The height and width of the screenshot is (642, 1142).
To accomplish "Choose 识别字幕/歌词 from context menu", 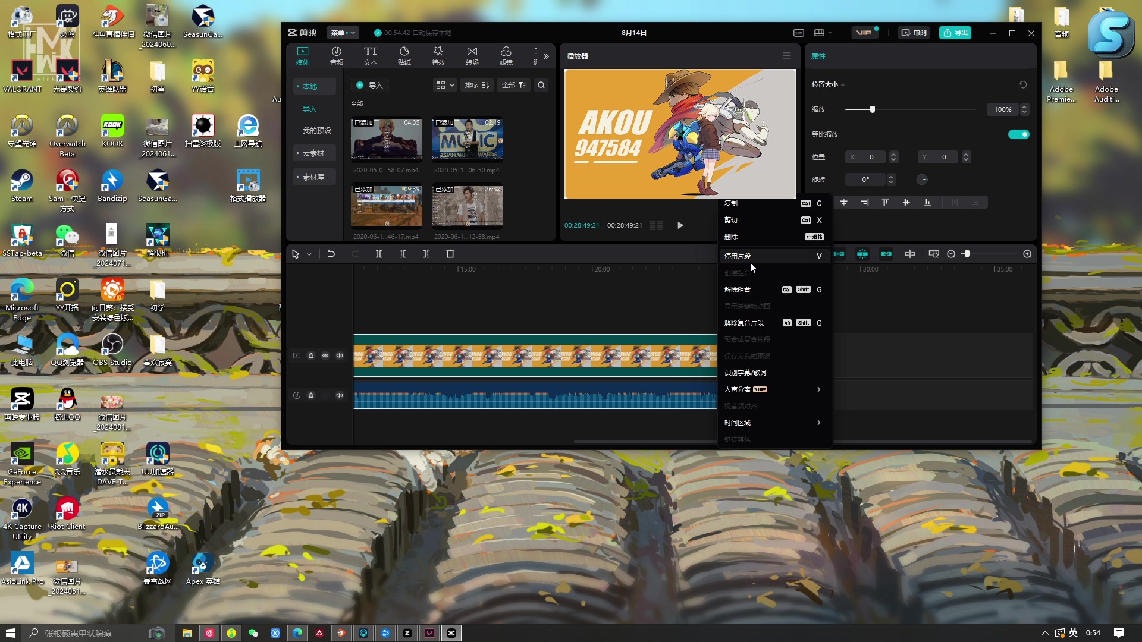I will click(x=745, y=373).
